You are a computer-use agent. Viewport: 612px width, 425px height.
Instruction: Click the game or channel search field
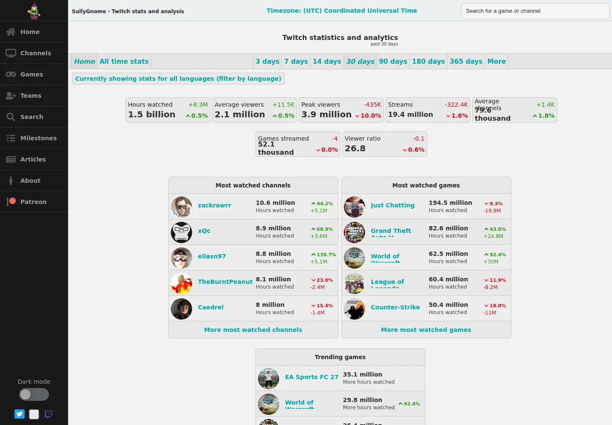[535, 11]
